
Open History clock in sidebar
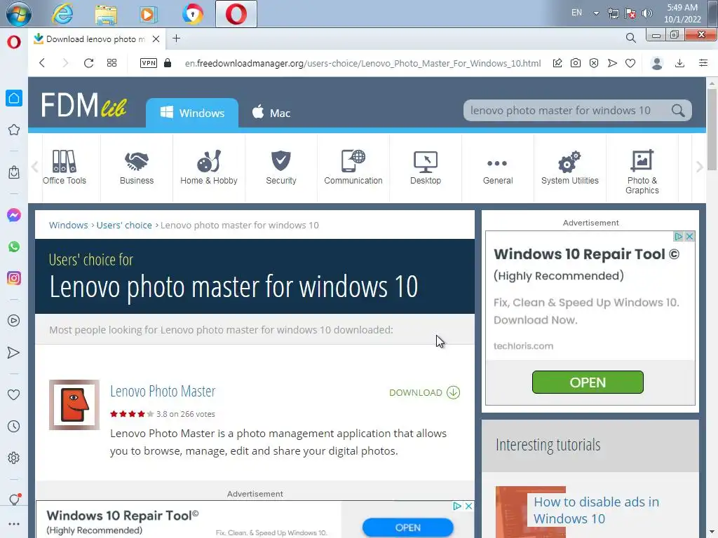click(x=14, y=427)
